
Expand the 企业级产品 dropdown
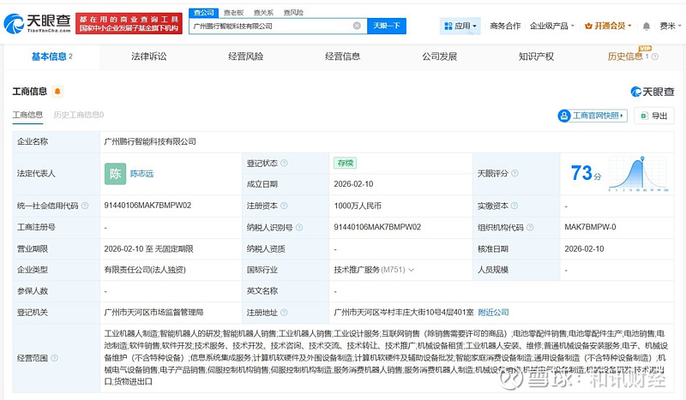pyautogui.click(x=553, y=26)
